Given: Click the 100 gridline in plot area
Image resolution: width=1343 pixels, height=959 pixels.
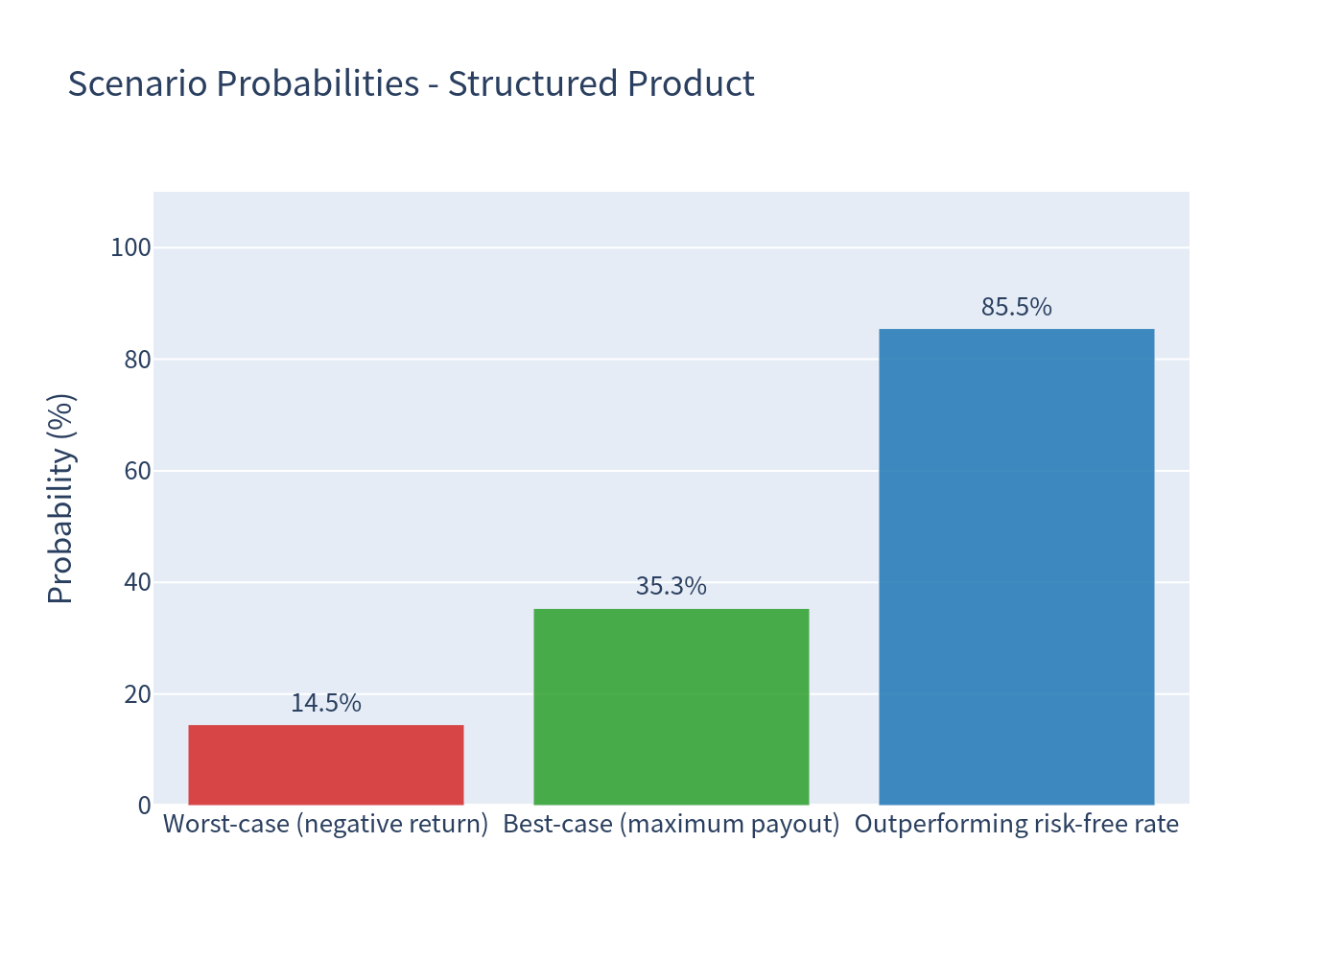Looking at the screenshot, I should click(671, 247).
